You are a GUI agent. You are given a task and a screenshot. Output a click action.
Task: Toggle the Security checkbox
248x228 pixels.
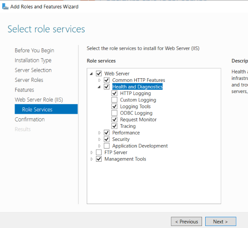tap(107, 139)
